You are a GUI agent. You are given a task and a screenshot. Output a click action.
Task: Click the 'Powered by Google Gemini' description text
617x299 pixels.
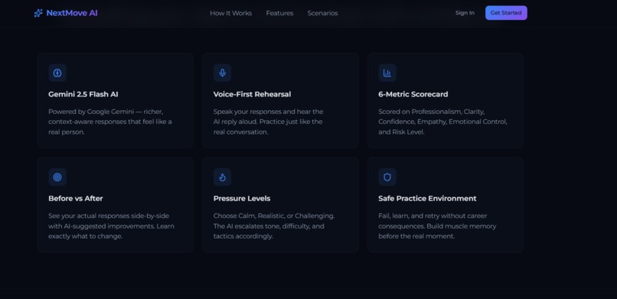pyautogui.click(x=110, y=122)
